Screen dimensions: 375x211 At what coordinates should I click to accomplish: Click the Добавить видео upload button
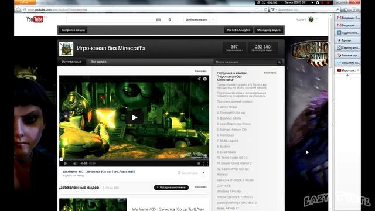197,19
